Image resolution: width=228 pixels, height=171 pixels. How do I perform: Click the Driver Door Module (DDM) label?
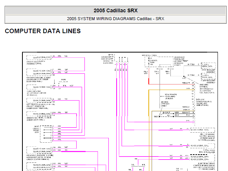click(38, 80)
